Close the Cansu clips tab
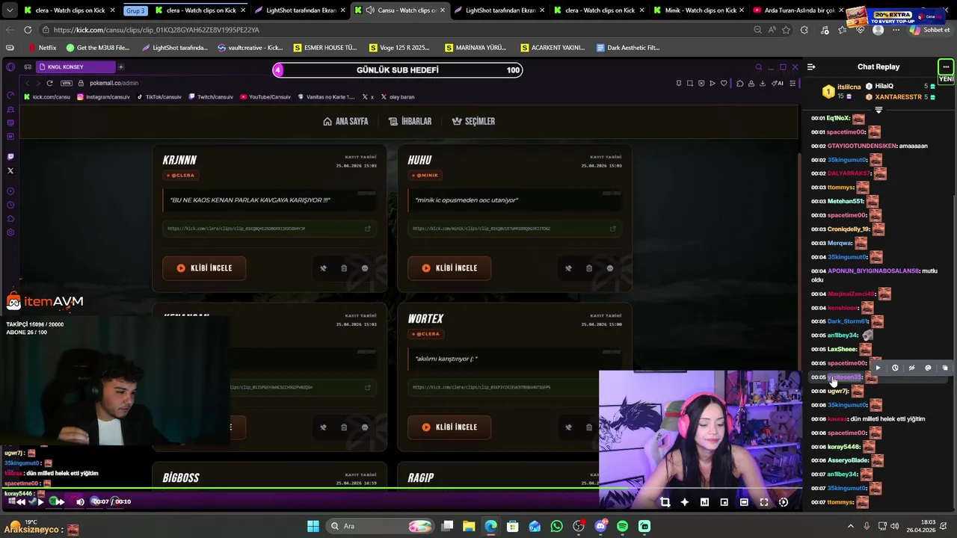 [x=442, y=10]
